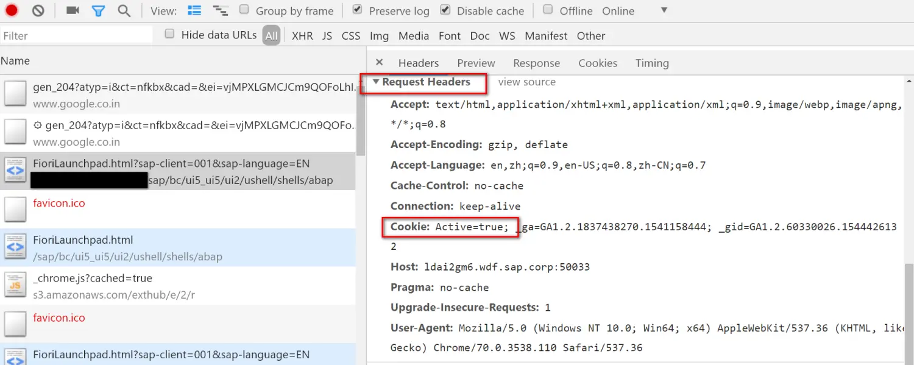Click Host header value ldai2gm6.wdf.sap.corp:50033
914x365 pixels.
[507, 267]
